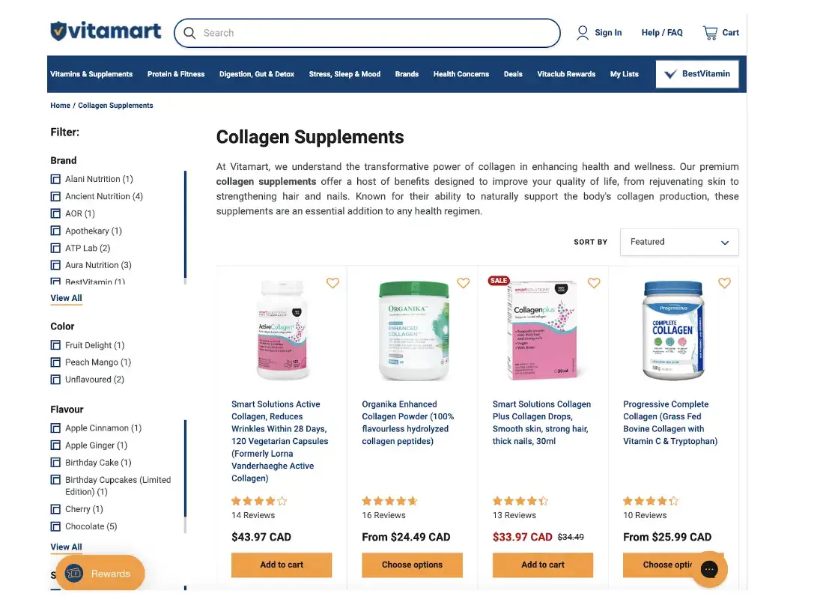The image size is (817, 596).
Task: Click the Rewards badge icon
Action: [73, 573]
